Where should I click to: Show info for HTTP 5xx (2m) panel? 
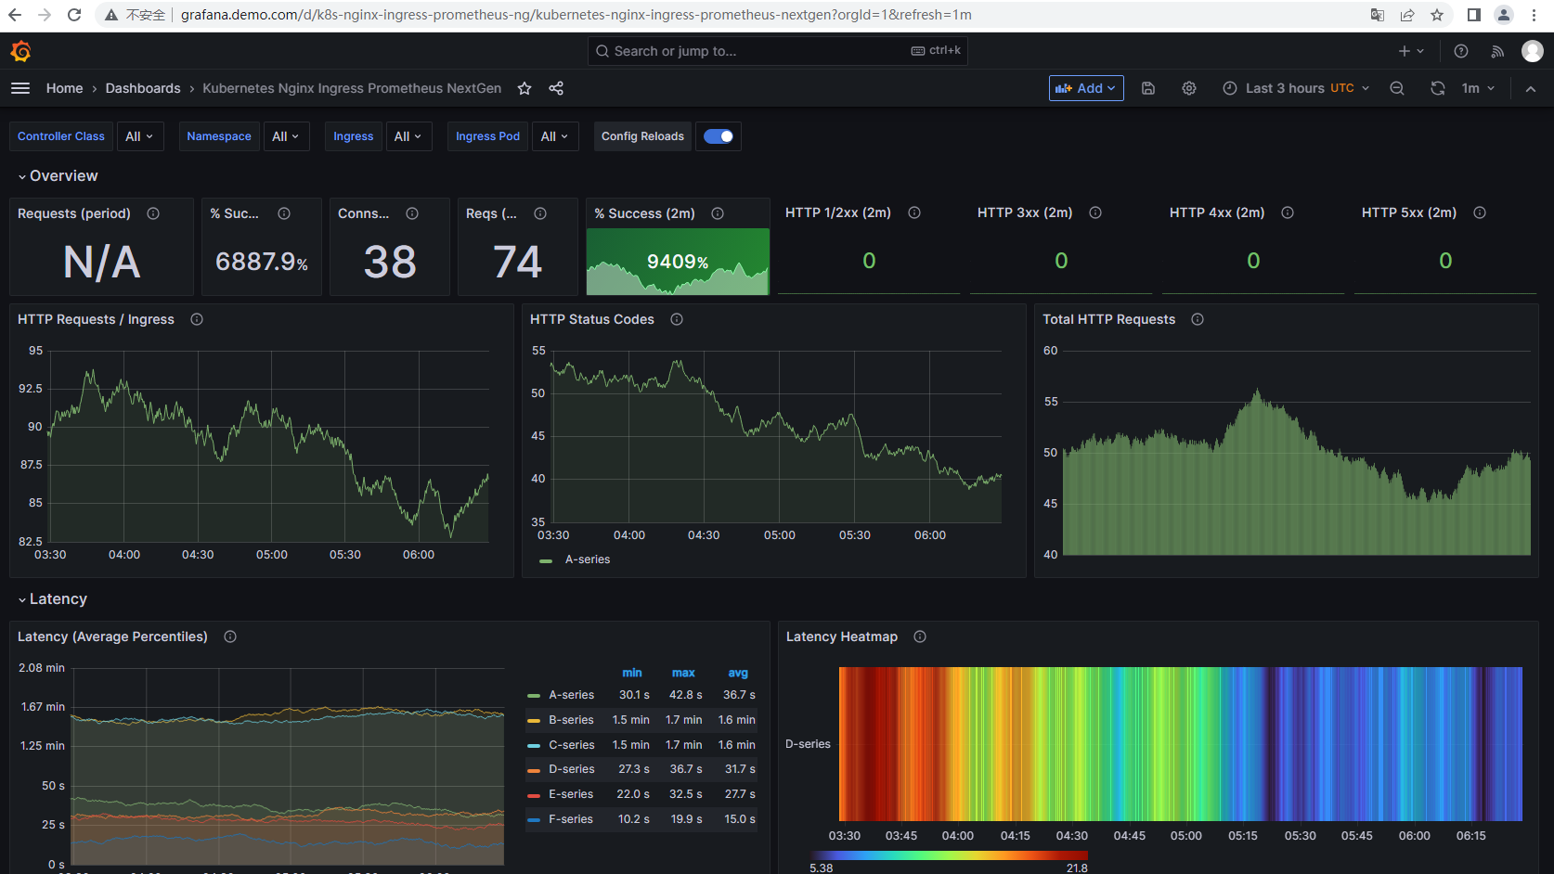[1480, 212]
